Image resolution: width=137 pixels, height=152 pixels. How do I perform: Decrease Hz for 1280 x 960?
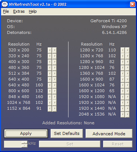[x=123, y=62]
